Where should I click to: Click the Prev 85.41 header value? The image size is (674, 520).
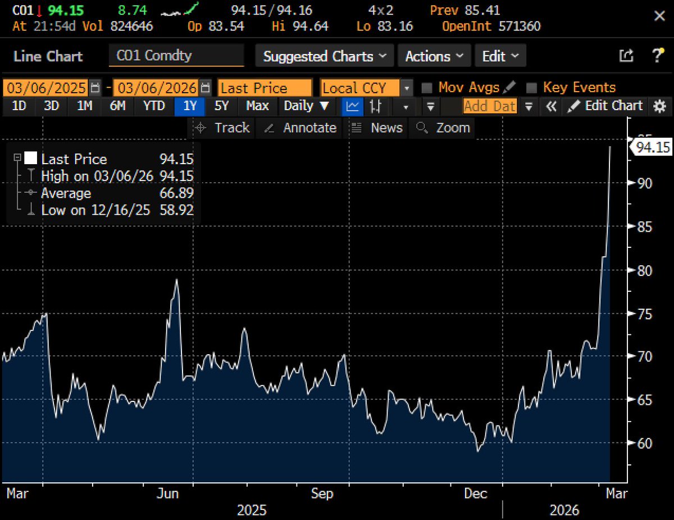point(465,11)
